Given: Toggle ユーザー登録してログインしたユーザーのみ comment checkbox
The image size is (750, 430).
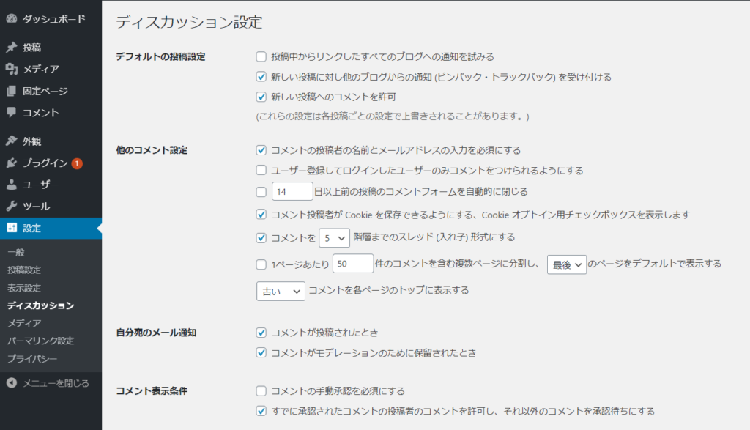Looking at the screenshot, I should (261, 171).
